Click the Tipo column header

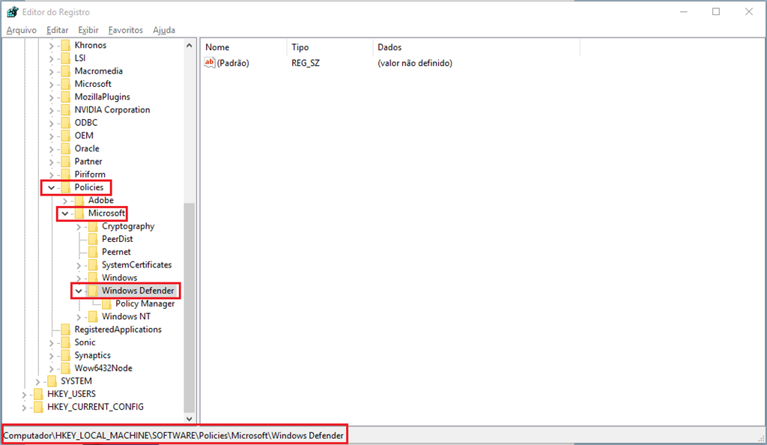coord(330,47)
